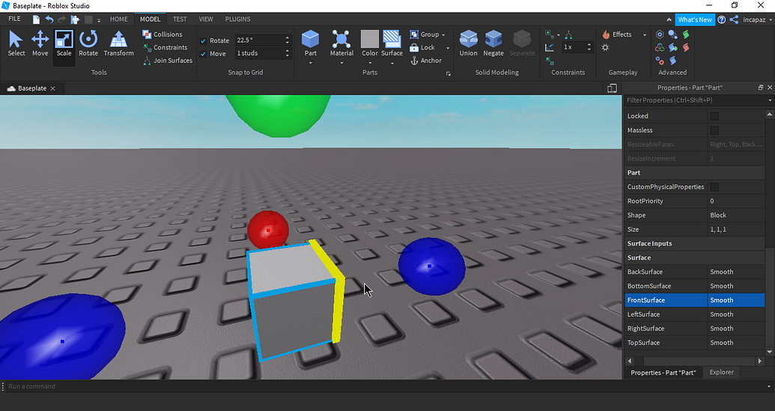Expand the Material dropdown arrow
Screen dimensions: 775x411
(x=341, y=64)
